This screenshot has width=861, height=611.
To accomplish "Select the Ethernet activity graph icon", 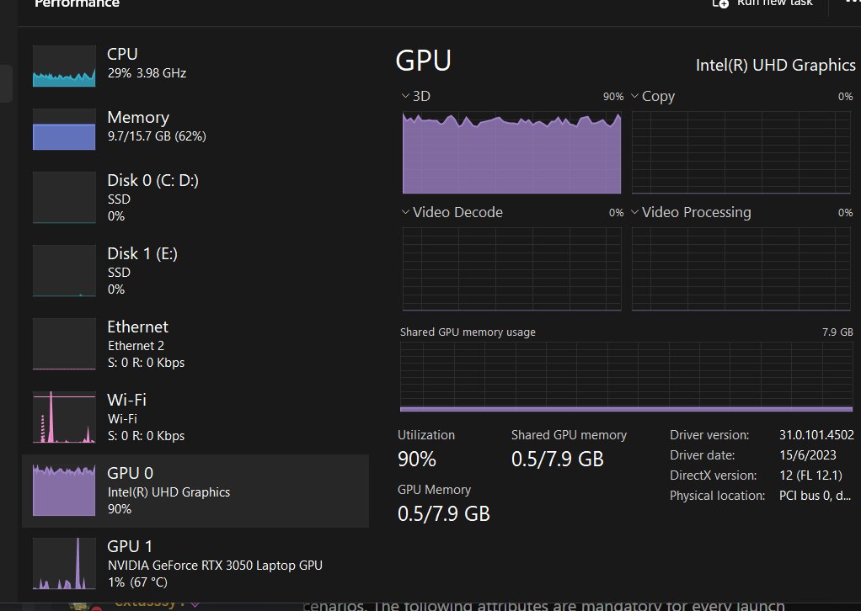I will click(64, 344).
